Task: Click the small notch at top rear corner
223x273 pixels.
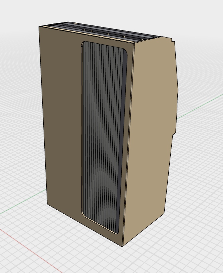Action: pyautogui.click(x=173, y=42)
